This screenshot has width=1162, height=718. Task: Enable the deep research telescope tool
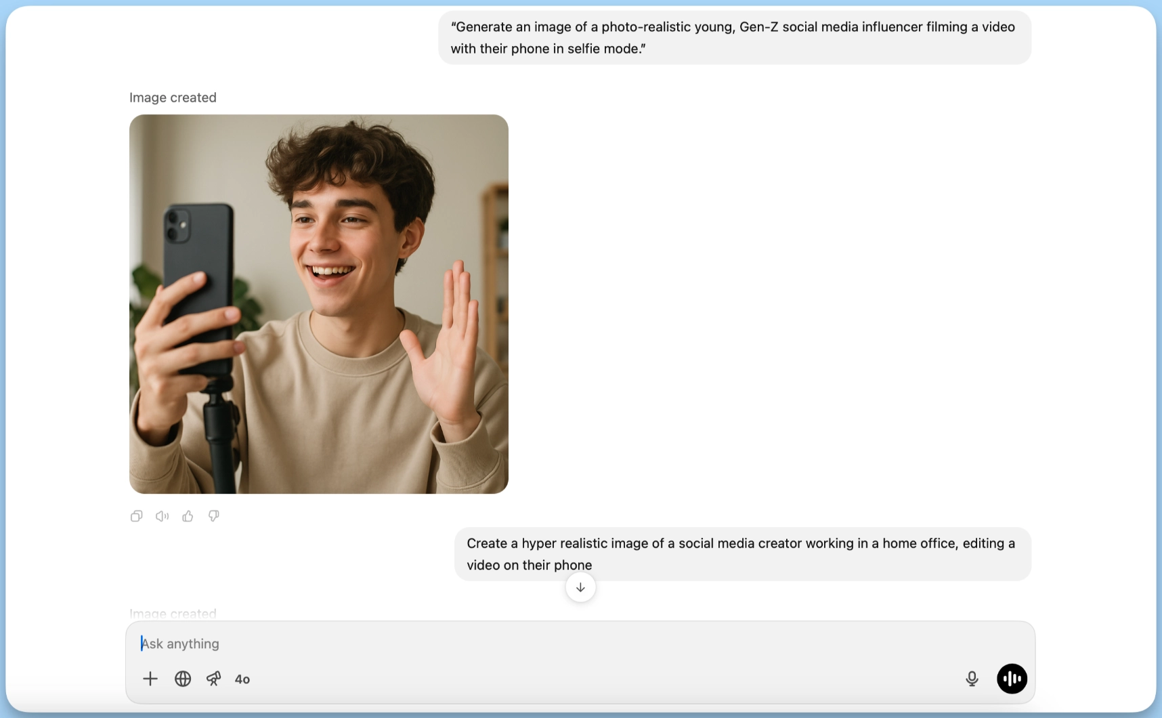click(x=213, y=679)
